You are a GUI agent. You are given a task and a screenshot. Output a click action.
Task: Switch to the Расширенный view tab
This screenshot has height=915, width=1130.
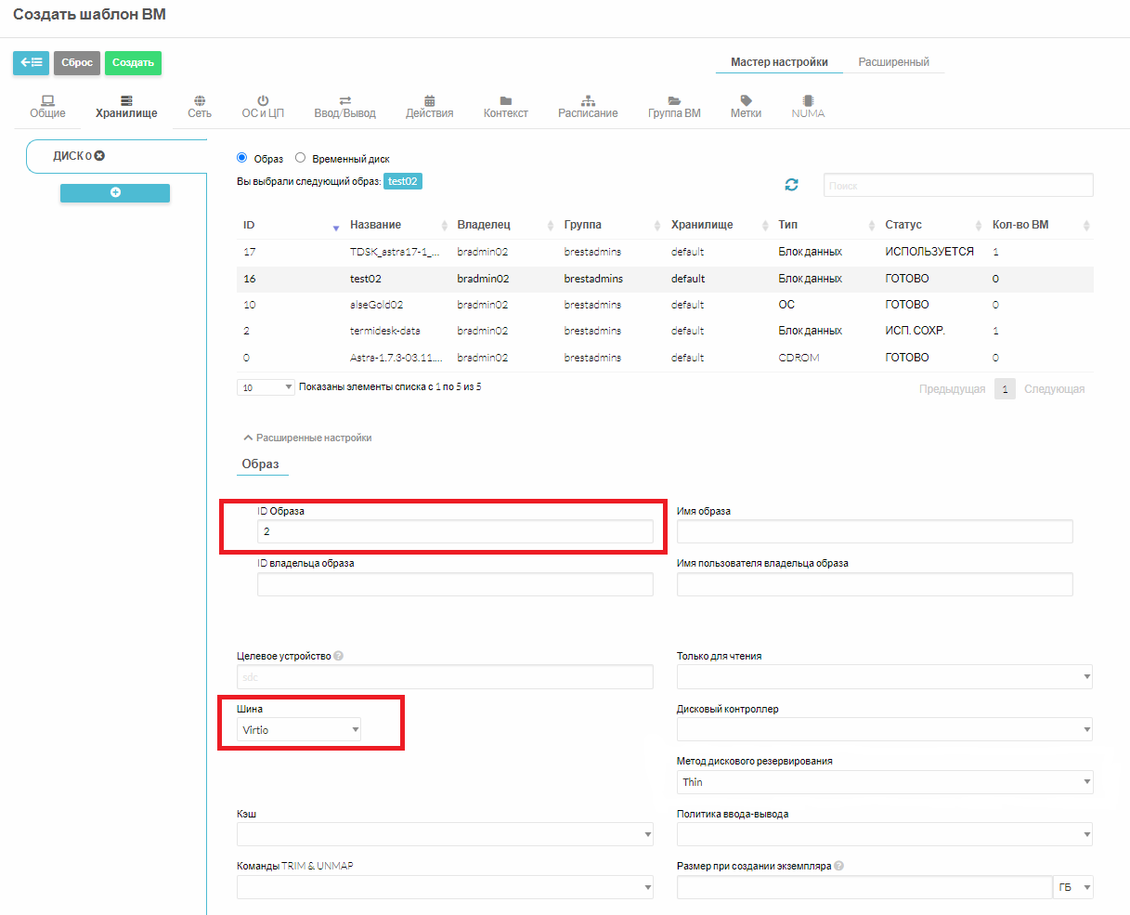pyautogui.click(x=893, y=62)
